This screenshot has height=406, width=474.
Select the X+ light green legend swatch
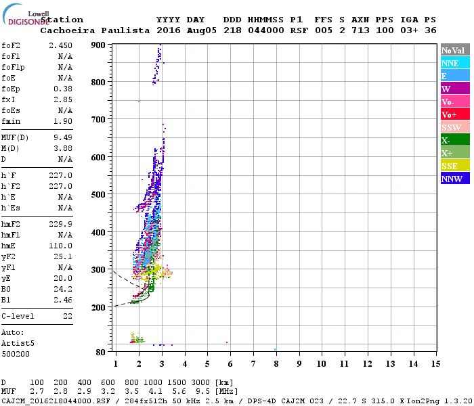point(455,153)
